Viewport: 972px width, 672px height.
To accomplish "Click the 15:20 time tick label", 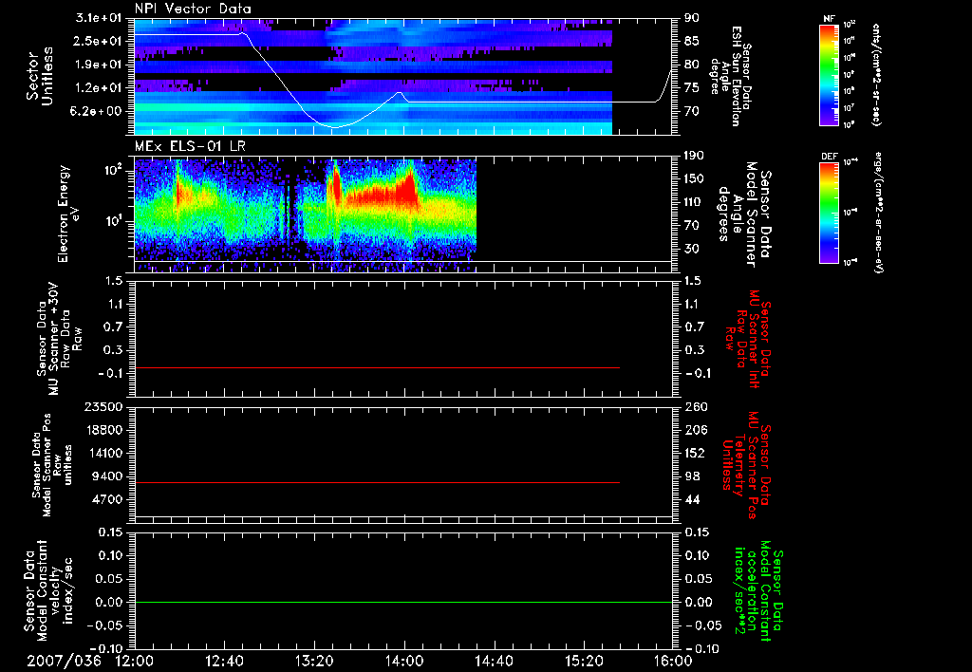I will click(x=584, y=661).
